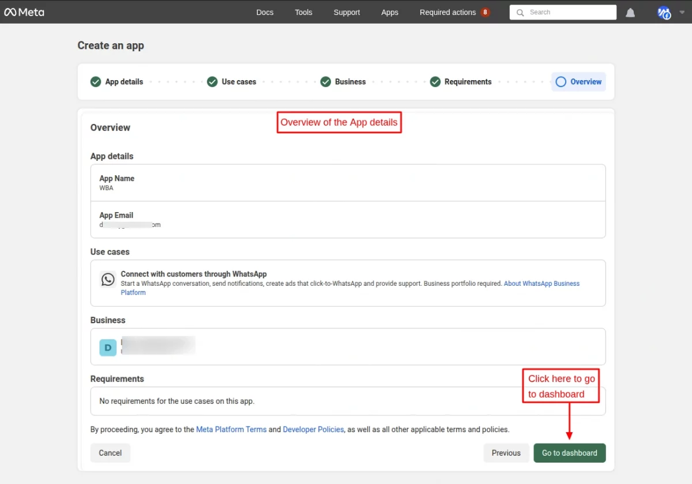
Task: Open the Meta Platform Terms link
Action: 231,429
